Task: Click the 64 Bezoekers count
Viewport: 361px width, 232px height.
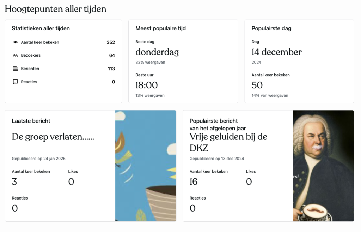Action: [x=112, y=55]
